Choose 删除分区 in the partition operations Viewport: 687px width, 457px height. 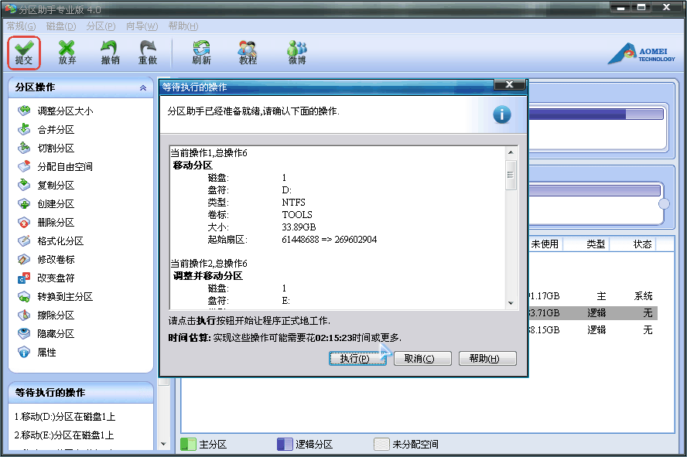coord(56,223)
